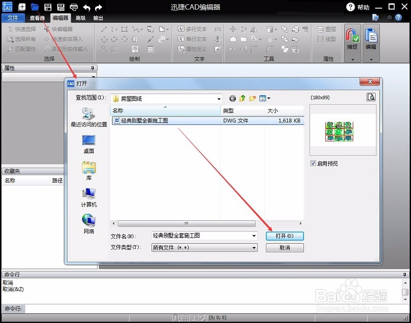Viewport: 411px width, 323px height.
Task: Click the Create new folder icon
Action: pyautogui.click(x=253, y=98)
